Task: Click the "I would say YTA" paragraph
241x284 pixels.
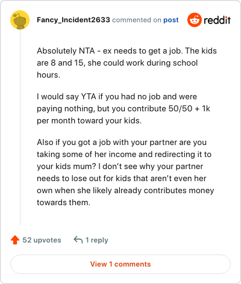Action: pos(124,108)
